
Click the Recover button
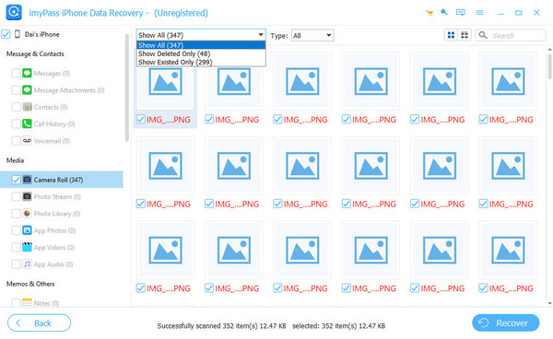tap(505, 322)
